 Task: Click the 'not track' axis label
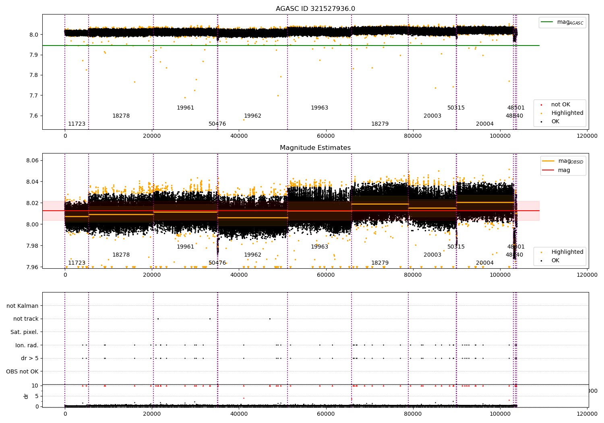(x=26, y=319)
